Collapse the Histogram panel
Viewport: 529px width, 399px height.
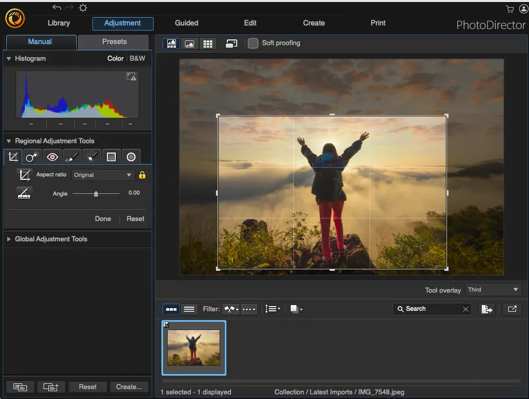[8, 59]
